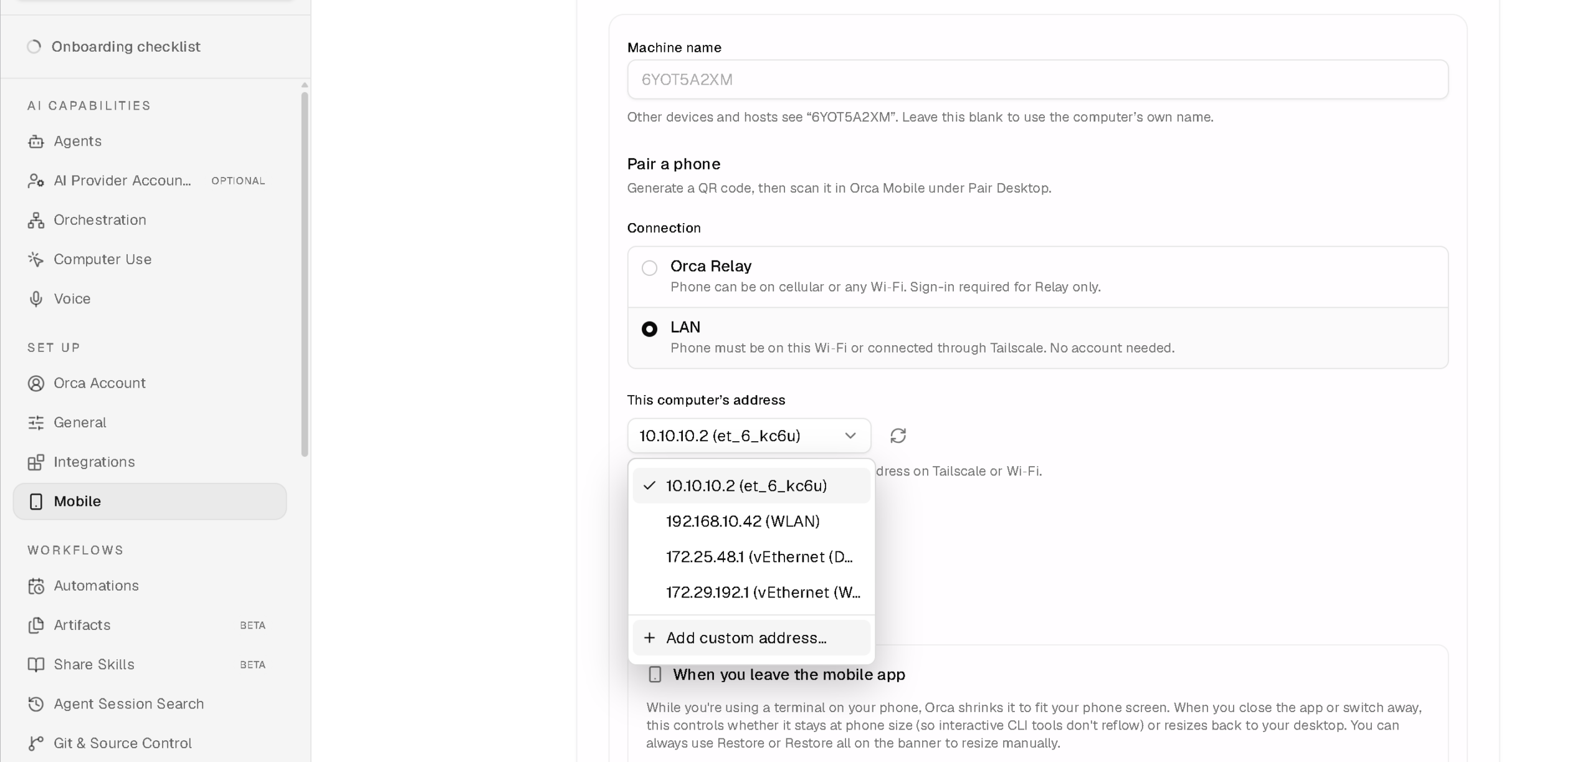Click the Computer Use cursor icon
The height and width of the screenshot is (762, 1595).
click(x=36, y=259)
